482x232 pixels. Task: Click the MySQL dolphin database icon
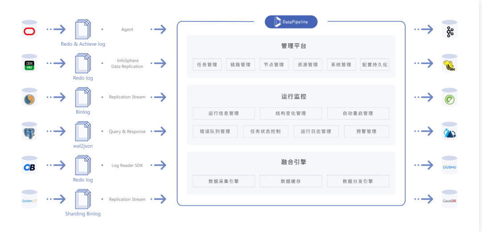coord(29,97)
